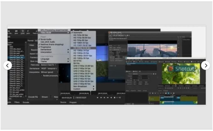Select the AAC preset in the list
Image resolution: width=213 pixels, height=131 pixels.
point(11,47)
